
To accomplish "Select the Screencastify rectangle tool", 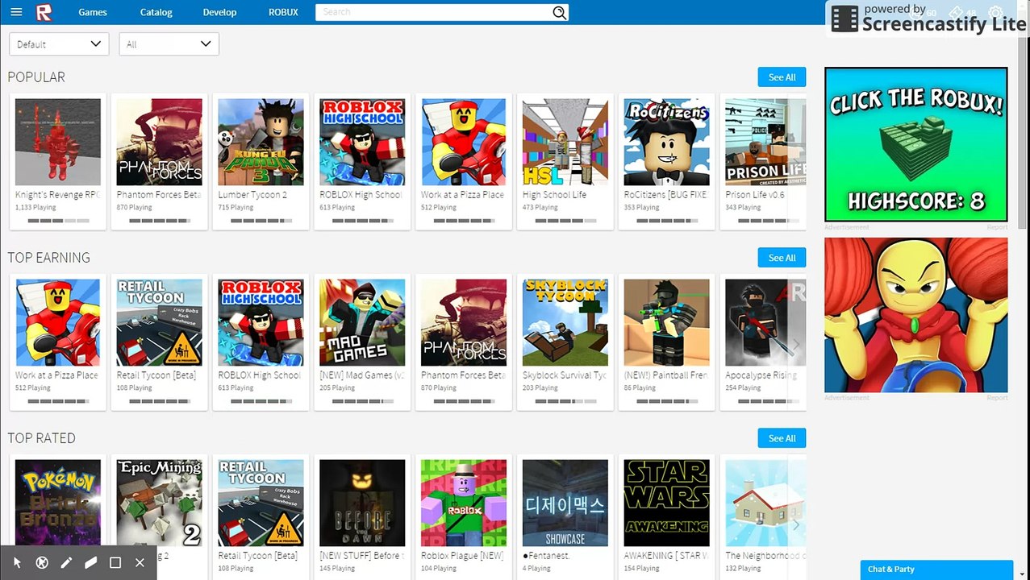I will (115, 562).
